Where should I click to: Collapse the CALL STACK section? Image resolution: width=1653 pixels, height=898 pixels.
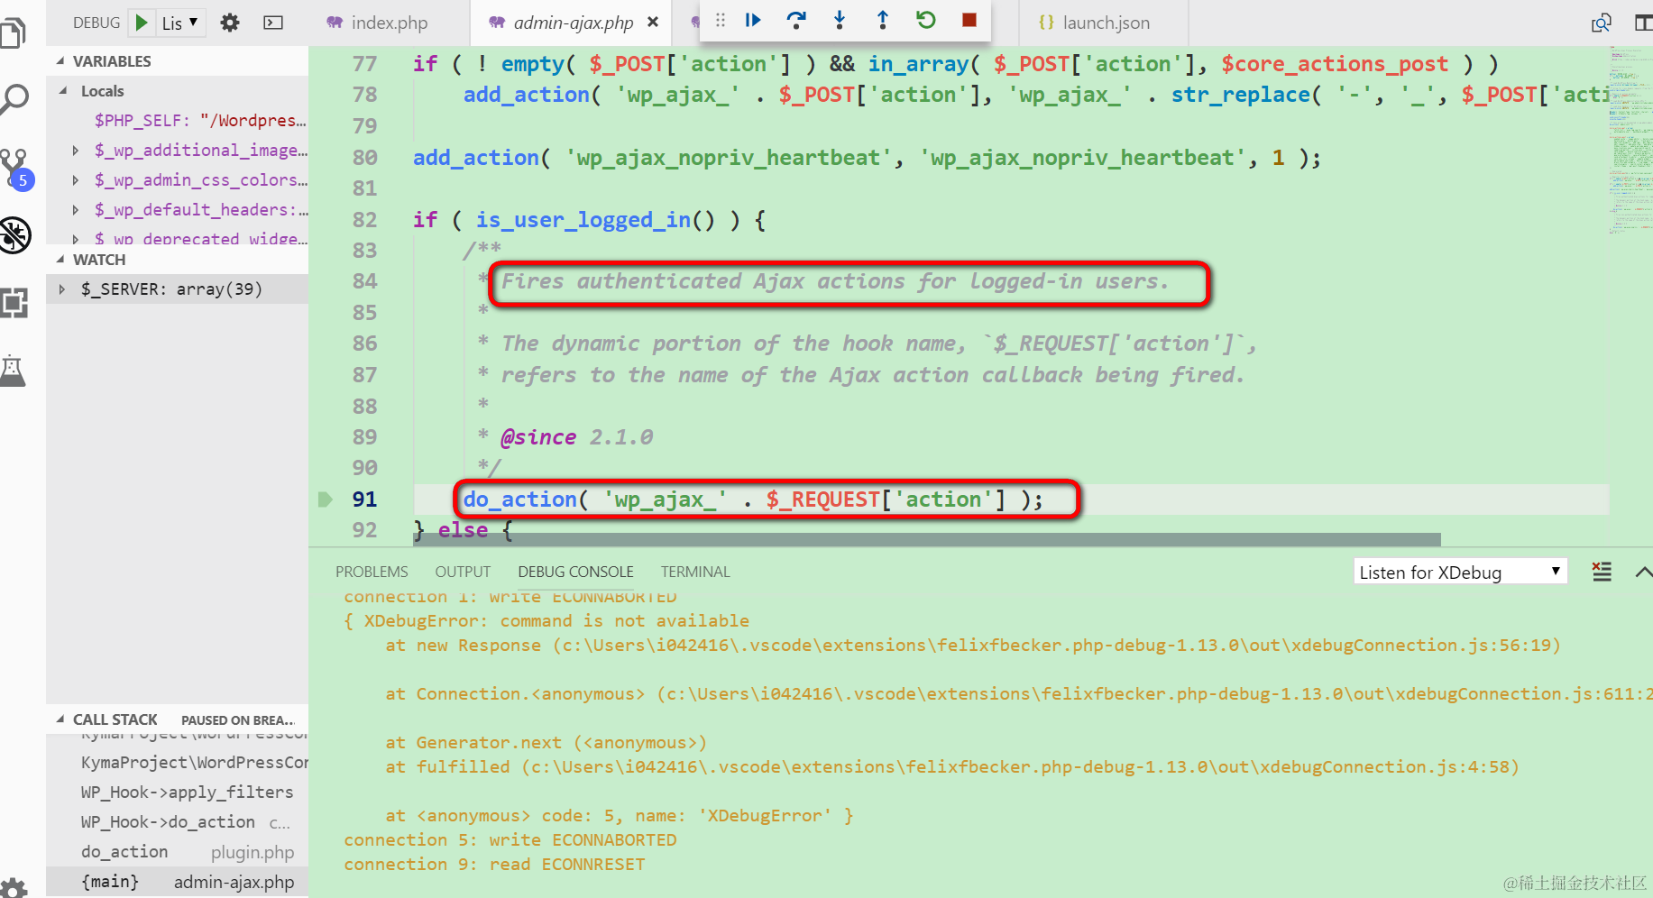tap(60, 719)
